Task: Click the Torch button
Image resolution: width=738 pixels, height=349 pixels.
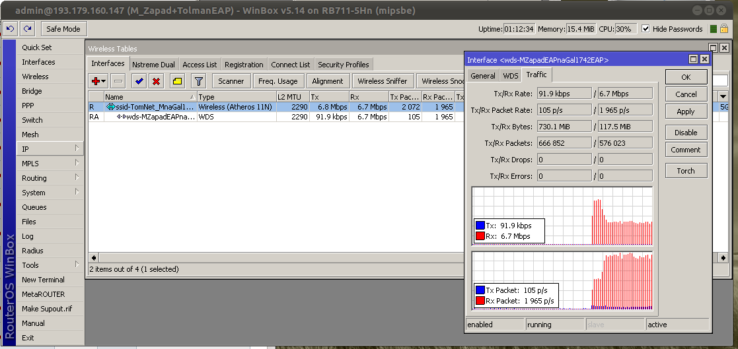Action: pyautogui.click(x=686, y=171)
